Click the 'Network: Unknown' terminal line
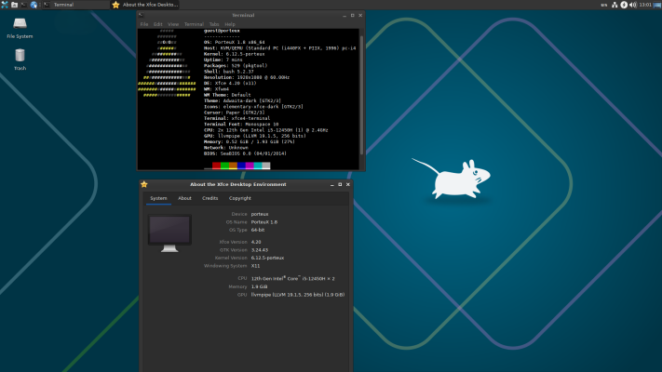This screenshot has height=372, width=662. pyautogui.click(x=226, y=148)
